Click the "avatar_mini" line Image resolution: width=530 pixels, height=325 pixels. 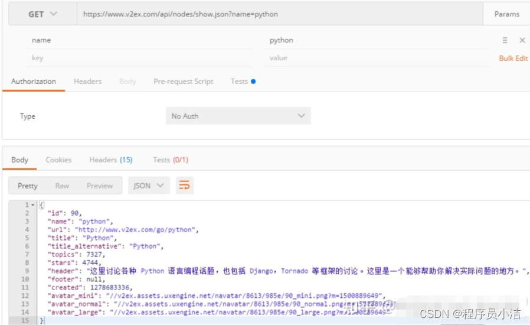click(217, 296)
